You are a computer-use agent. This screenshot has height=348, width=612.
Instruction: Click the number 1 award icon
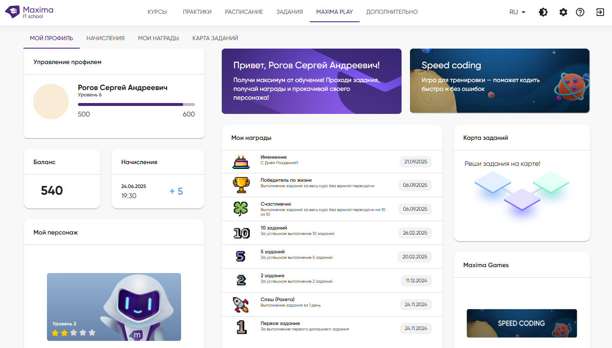coord(241,327)
